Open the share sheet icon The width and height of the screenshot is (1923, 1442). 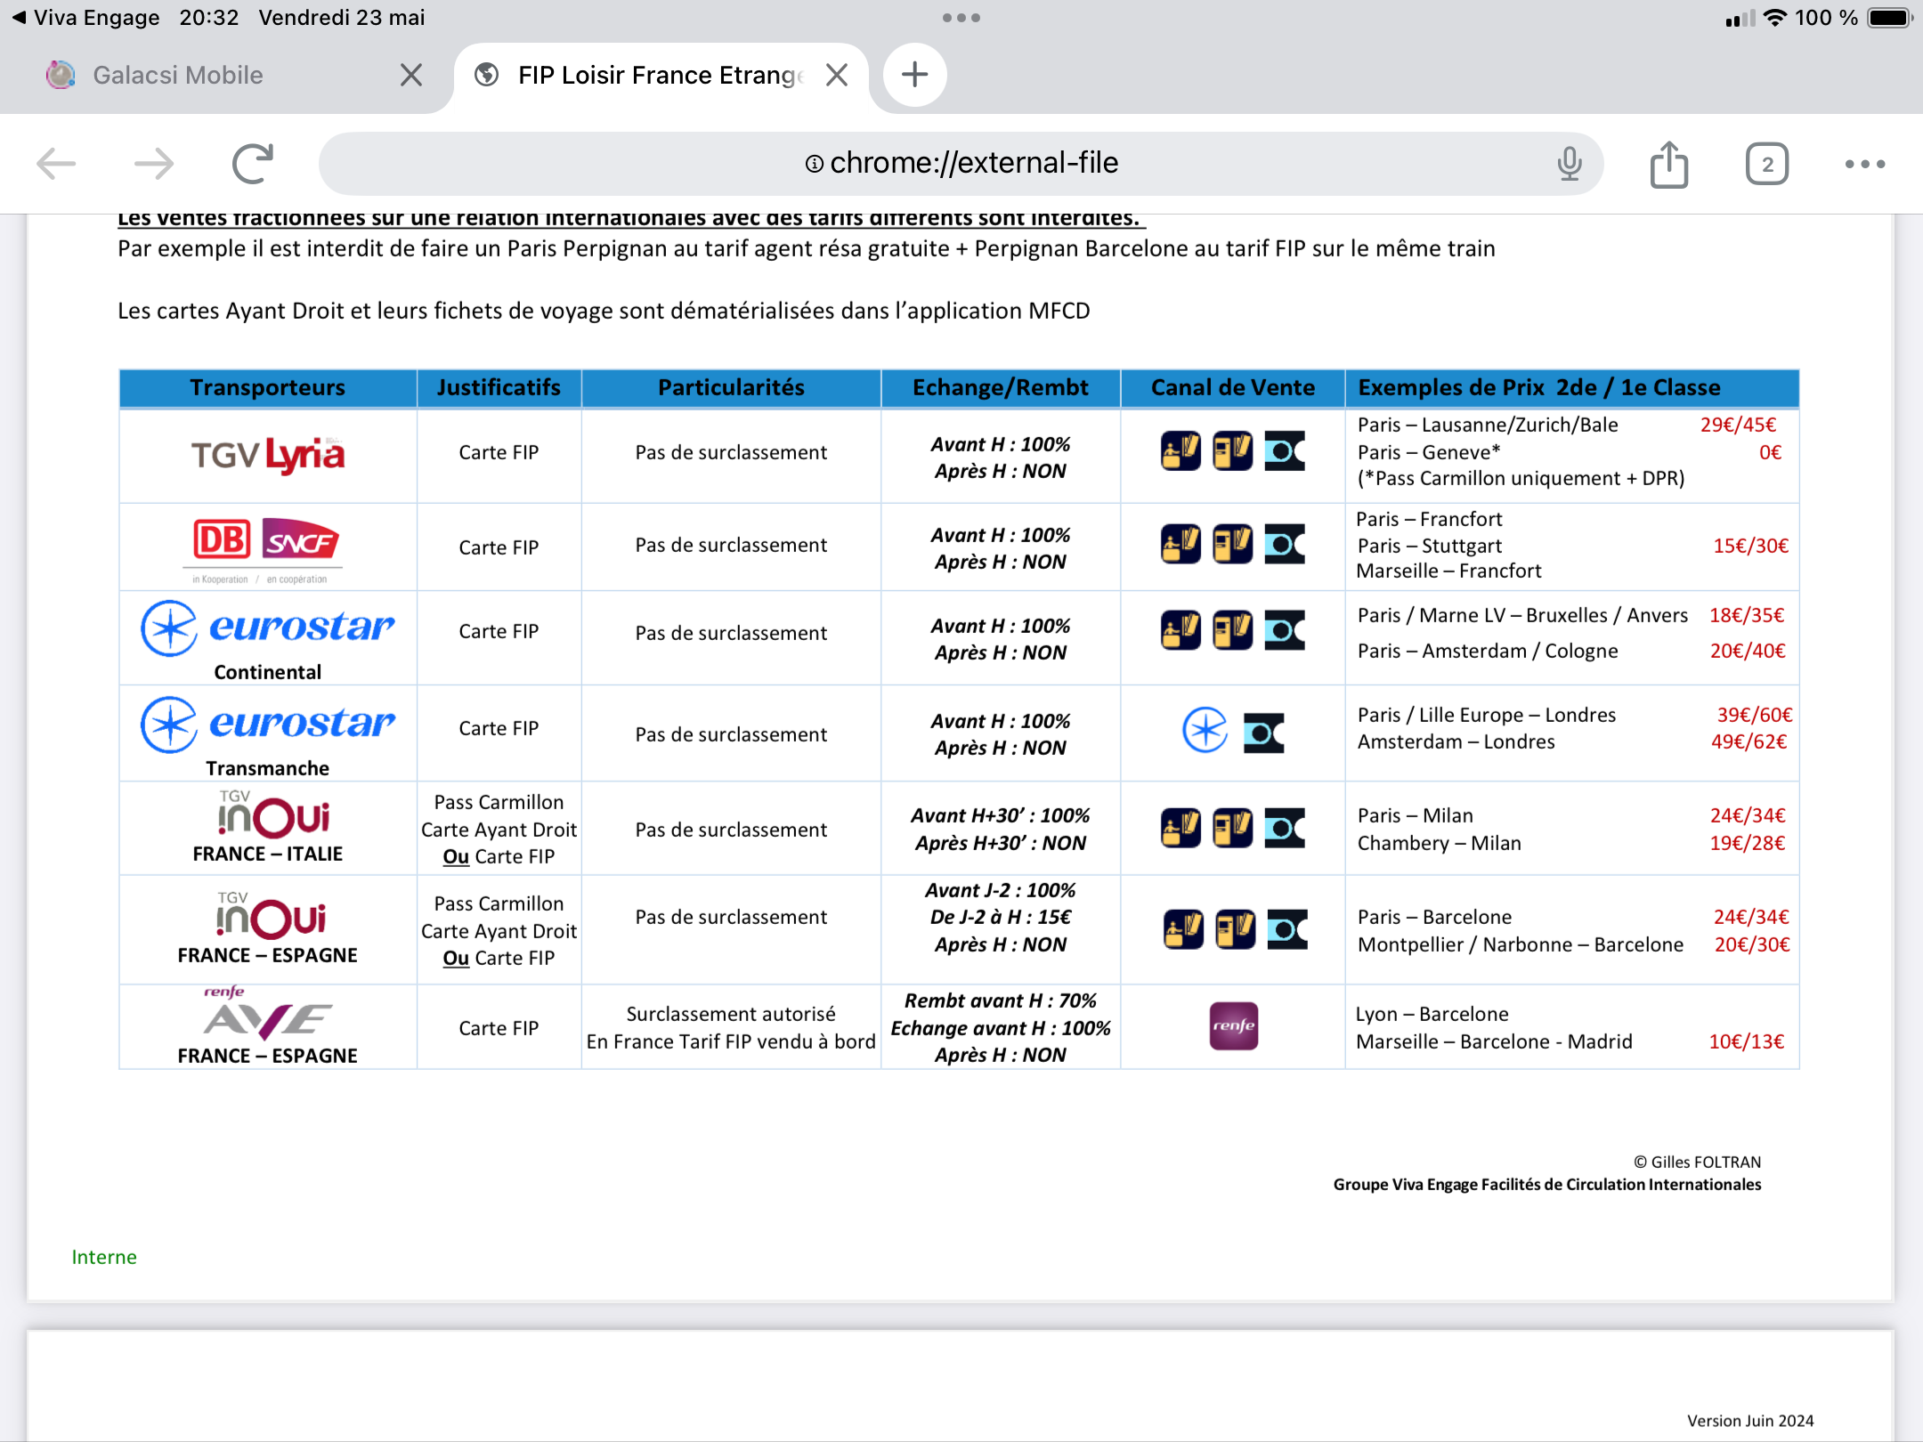[1669, 164]
